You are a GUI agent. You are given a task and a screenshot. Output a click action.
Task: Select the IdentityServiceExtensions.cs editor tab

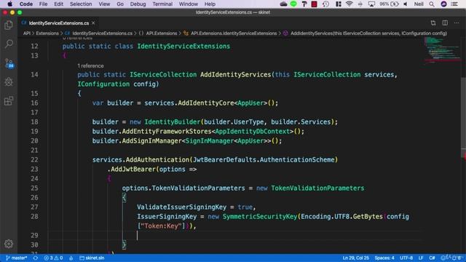58,23
